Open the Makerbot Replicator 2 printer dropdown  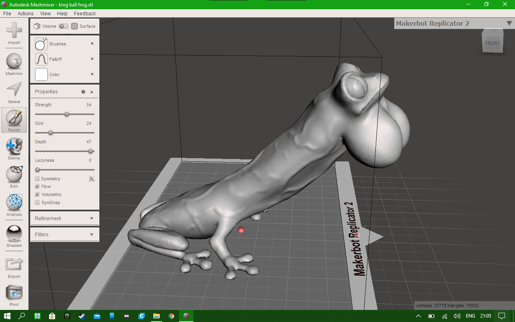pyautogui.click(x=509, y=23)
